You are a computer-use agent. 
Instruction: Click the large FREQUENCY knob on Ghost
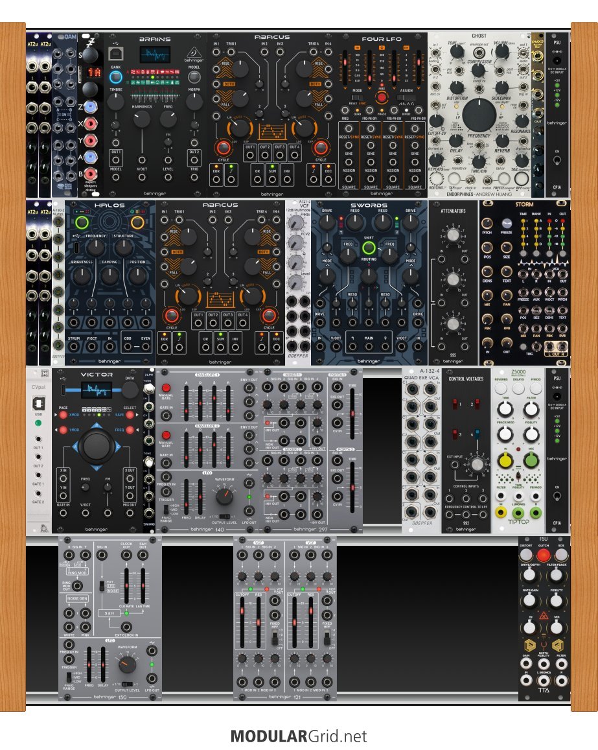(479, 115)
